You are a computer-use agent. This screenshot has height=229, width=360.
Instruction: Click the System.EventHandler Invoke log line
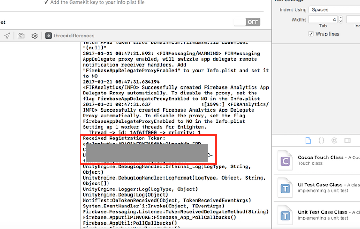(153, 206)
